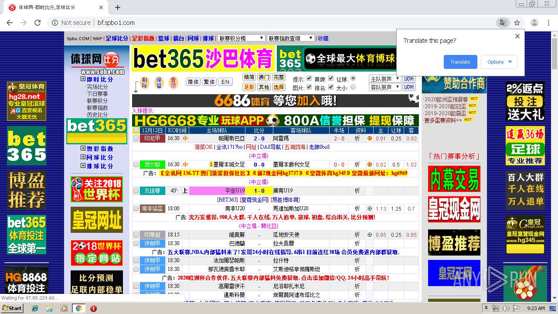
Task: Toggle the 黄牌 checkbox
Action: pos(331,78)
